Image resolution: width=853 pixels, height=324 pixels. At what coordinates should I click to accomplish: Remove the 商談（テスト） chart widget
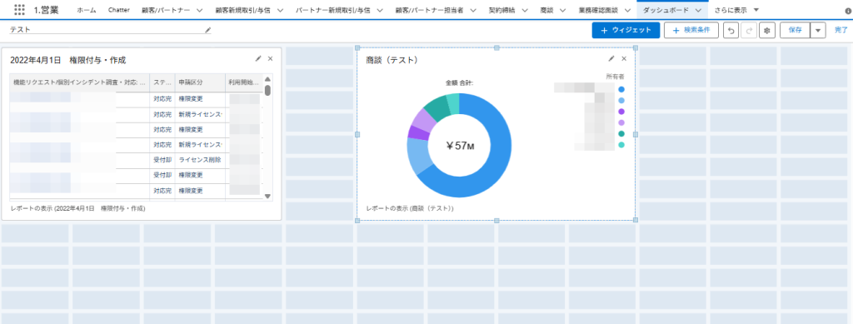point(624,58)
